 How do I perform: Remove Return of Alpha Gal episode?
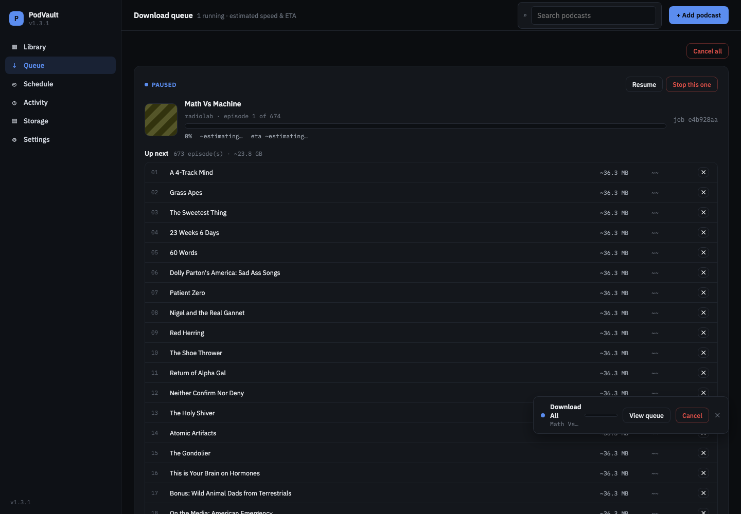(x=703, y=373)
